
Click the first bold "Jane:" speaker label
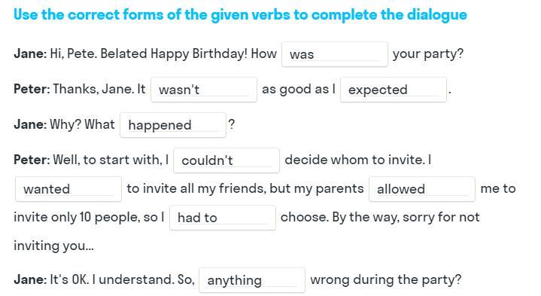click(x=30, y=54)
